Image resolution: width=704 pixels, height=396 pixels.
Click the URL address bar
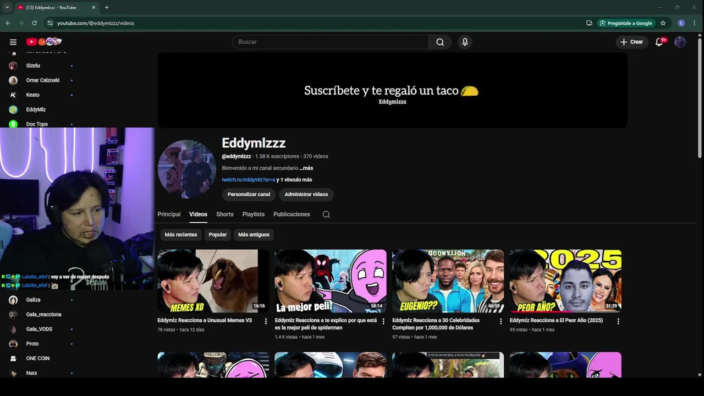click(x=313, y=23)
